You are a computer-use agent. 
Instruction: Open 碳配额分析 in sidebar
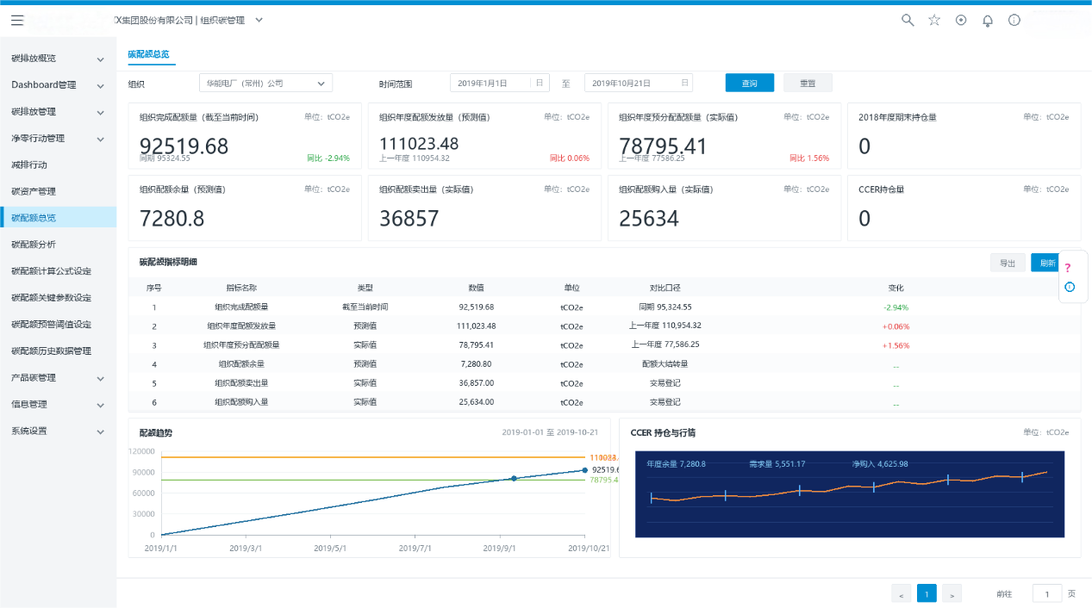click(58, 245)
